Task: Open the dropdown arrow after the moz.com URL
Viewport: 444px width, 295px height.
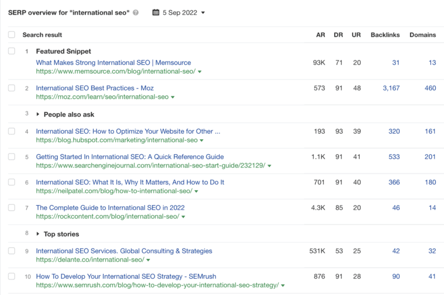Action: (173, 97)
